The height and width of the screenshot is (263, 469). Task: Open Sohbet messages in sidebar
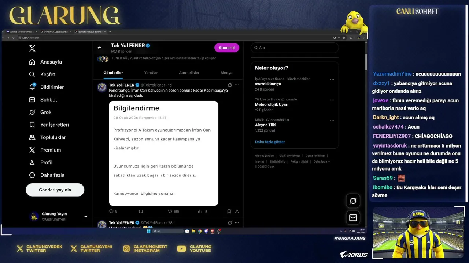pyautogui.click(x=43, y=100)
